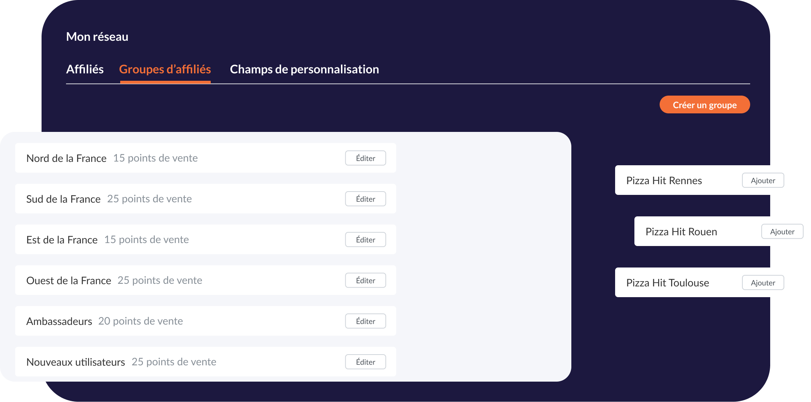Click the Créer un groupe button
Screen dimensions: 811x402
pyautogui.click(x=704, y=105)
